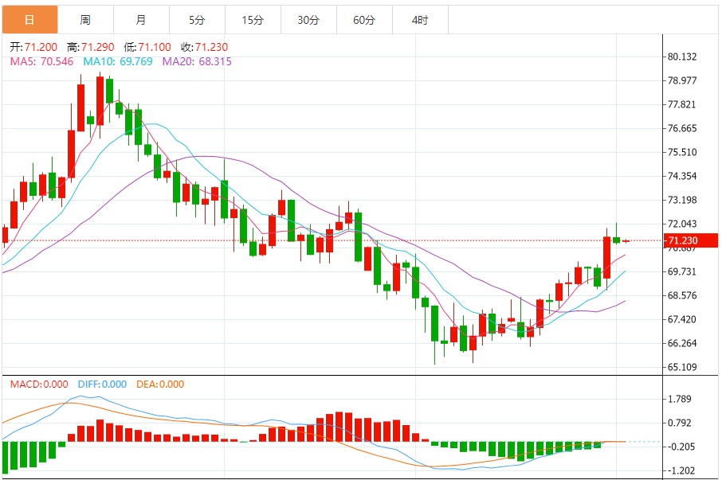The height and width of the screenshot is (480, 722).
Task: Click the 74.354 price axis label
Action: [x=682, y=176]
